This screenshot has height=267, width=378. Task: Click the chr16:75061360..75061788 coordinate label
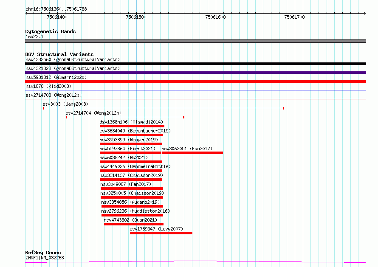pos(56,9)
